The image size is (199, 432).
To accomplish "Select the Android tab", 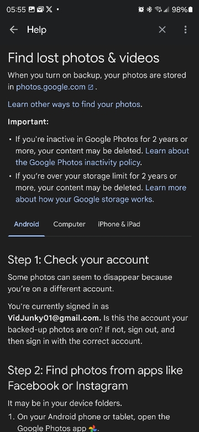I will tap(27, 224).
